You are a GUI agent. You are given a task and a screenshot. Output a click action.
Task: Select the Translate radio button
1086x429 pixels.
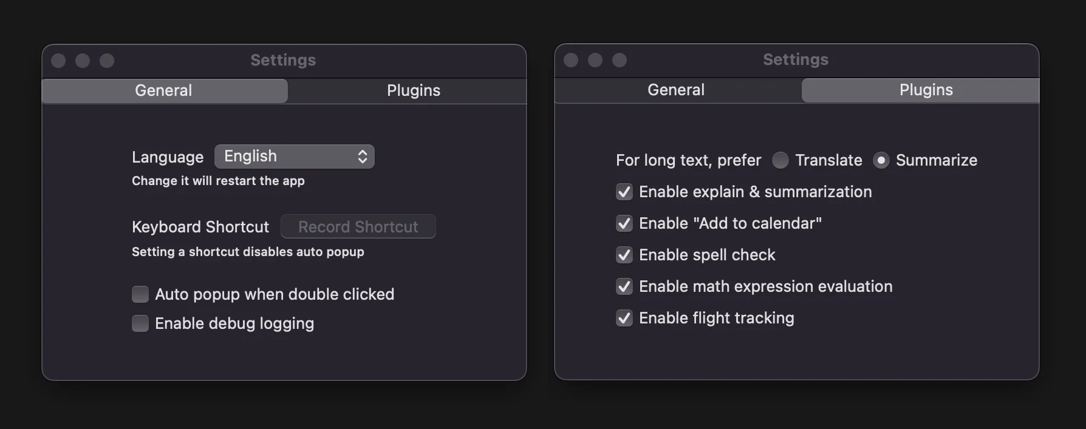click(780, 160)
